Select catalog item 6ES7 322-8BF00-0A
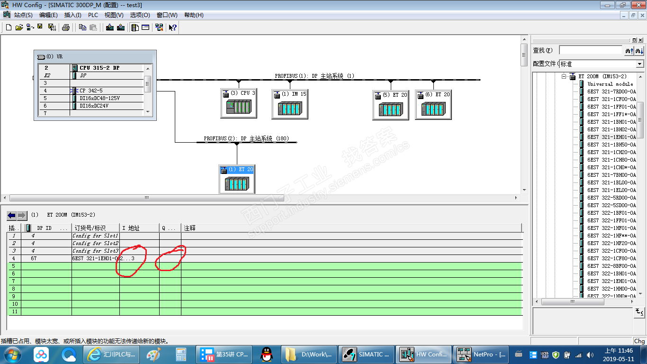 tap(611, 266)
